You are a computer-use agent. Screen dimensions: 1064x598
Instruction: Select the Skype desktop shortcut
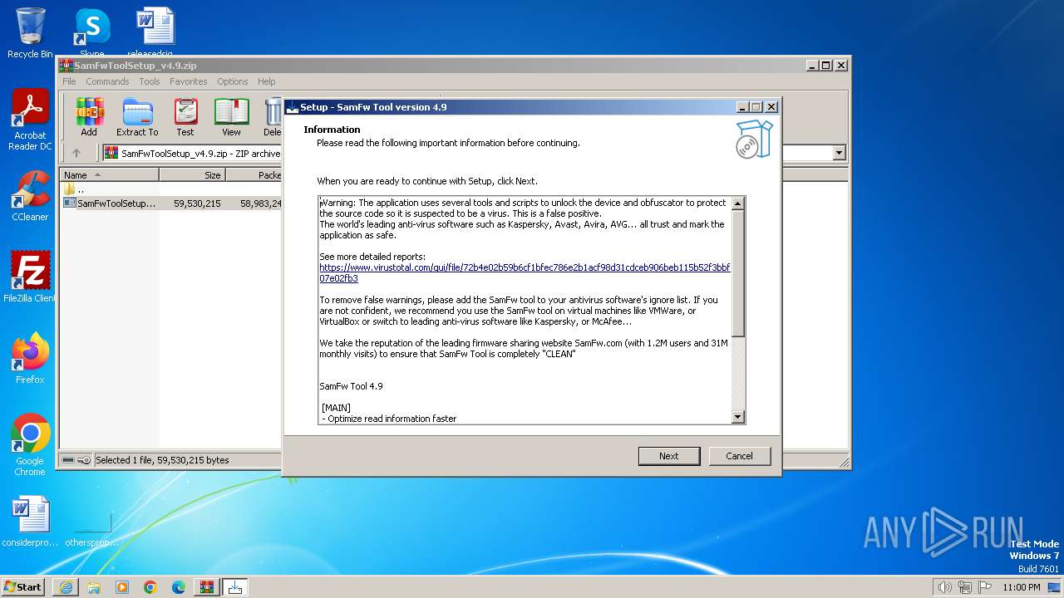[91, 33]
